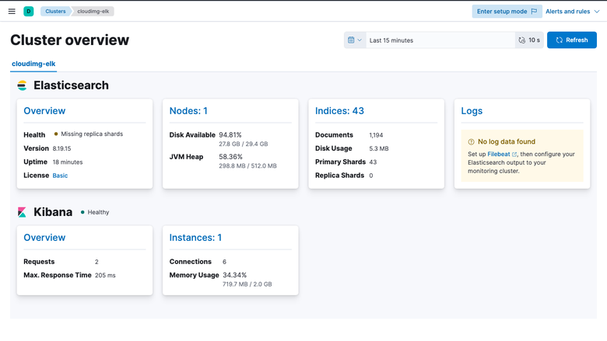Click the auto-refresh clock icon
The width and height of the screenshot is (607, 341).
point(522,40)
